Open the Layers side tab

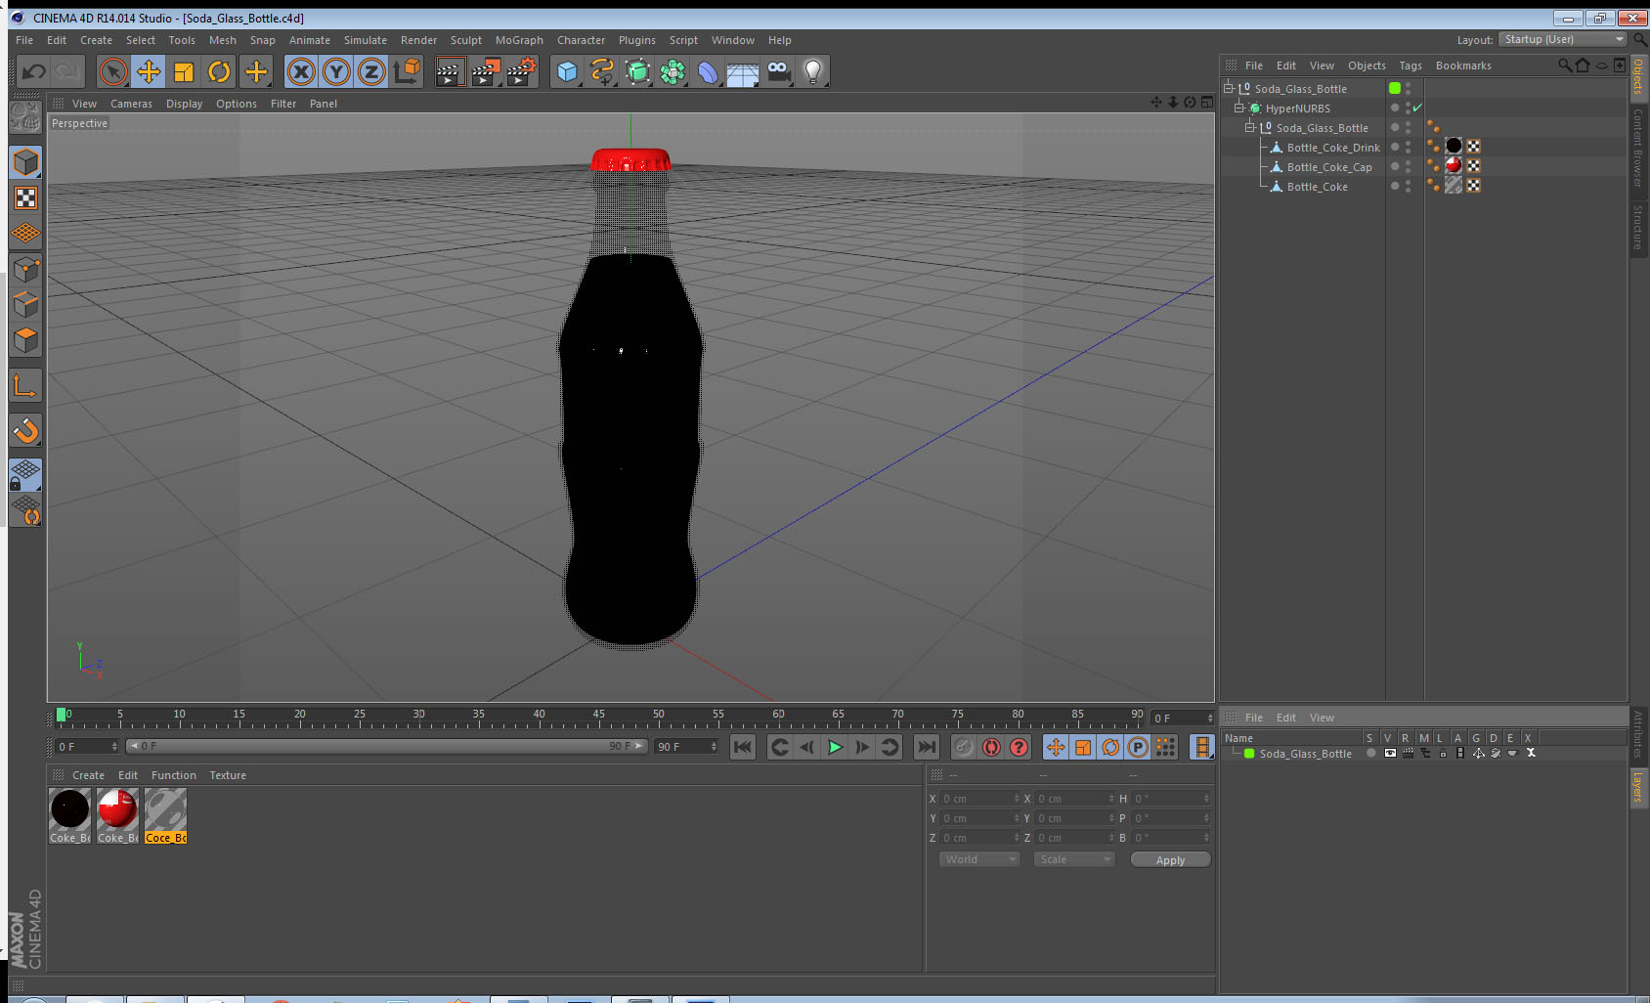click(1638, 787)
